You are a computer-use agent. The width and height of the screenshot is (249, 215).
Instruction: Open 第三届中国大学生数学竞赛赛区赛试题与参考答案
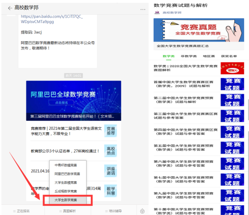[186, 116]
